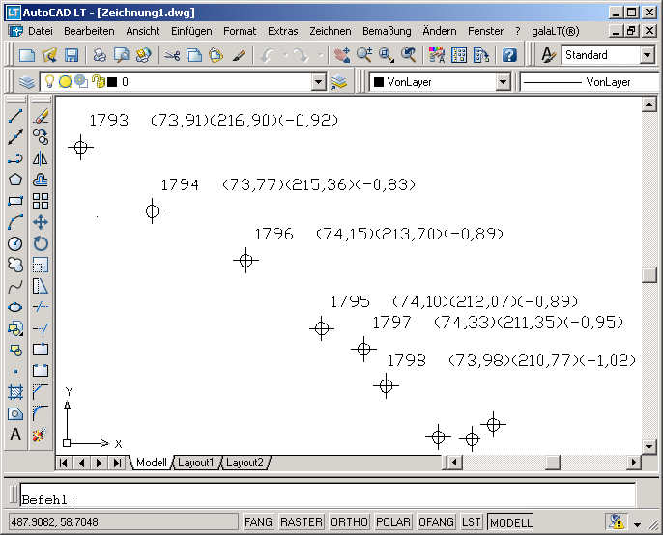
Task: Open the Standard text style dropdown
Action: point(647,55)
